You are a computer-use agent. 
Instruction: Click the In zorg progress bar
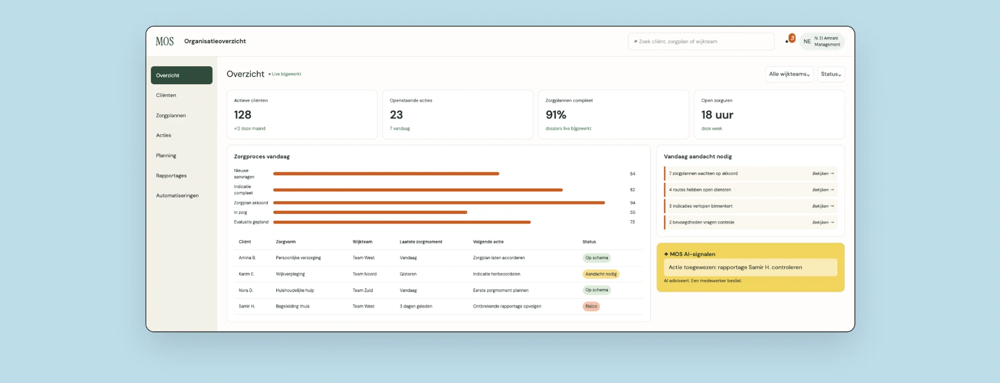point(370,212)
